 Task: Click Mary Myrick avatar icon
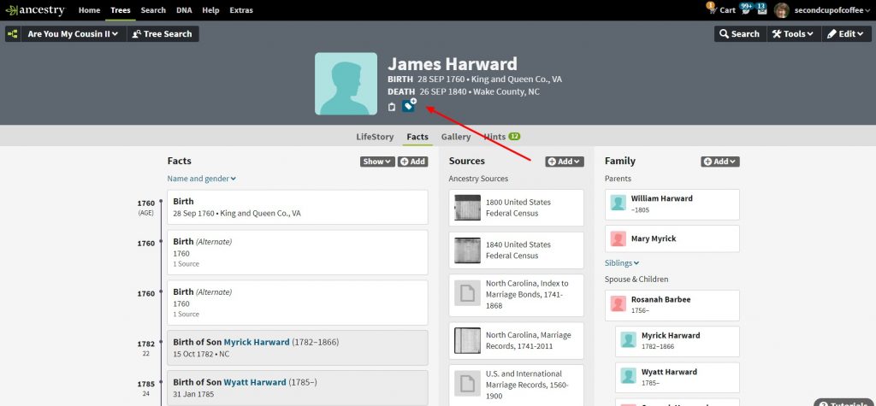click(x=618, y=239)
